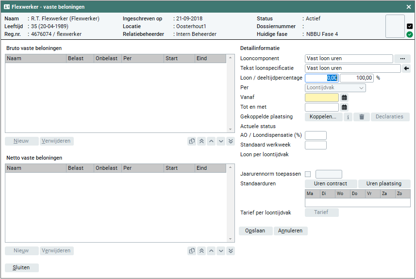The height and width of the screenshot is (279, 416).
Task: Click the Koppelen... button
Action: (323, 117)
